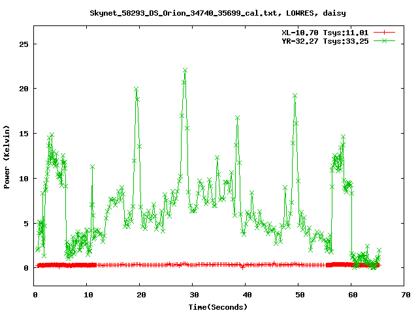Click the Time(Seconds) axis label
Viewport: 418px width, 313px height.
pyautogui.click(x=217, y=307)
